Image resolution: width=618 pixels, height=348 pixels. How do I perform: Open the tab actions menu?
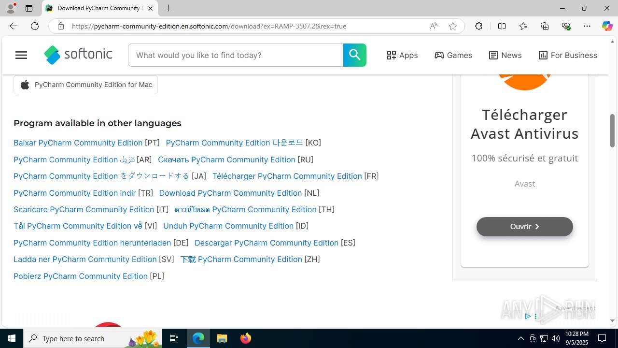[29, 8]
